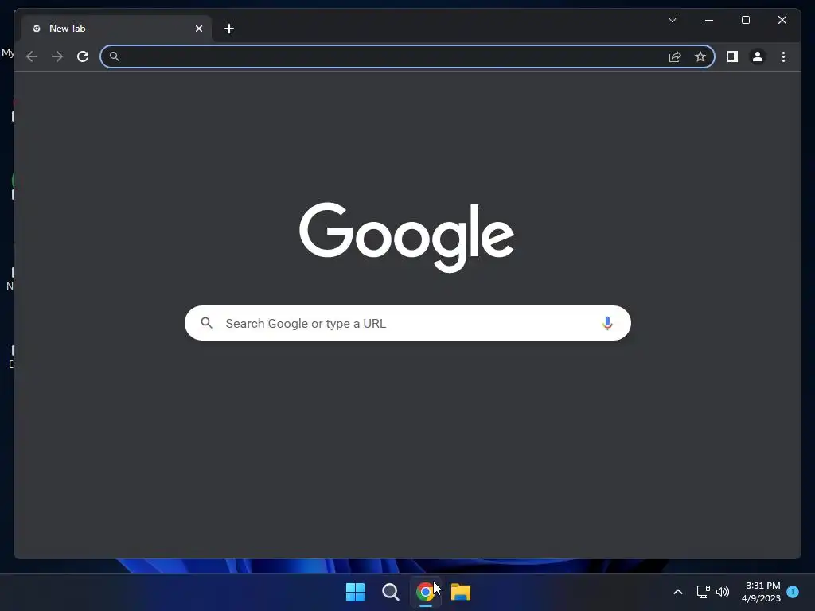Open notification badge in taskbar corner
815x611 pixels.
pyautogui.click(x=793, y=592)
